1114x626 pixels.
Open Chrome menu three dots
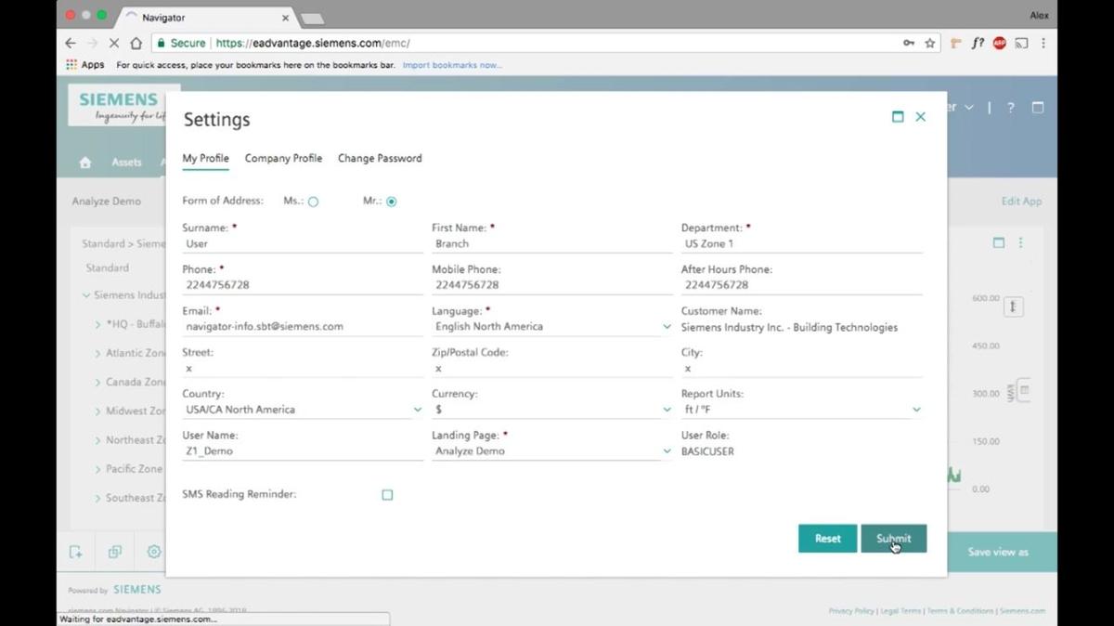tap(1043, 43)
